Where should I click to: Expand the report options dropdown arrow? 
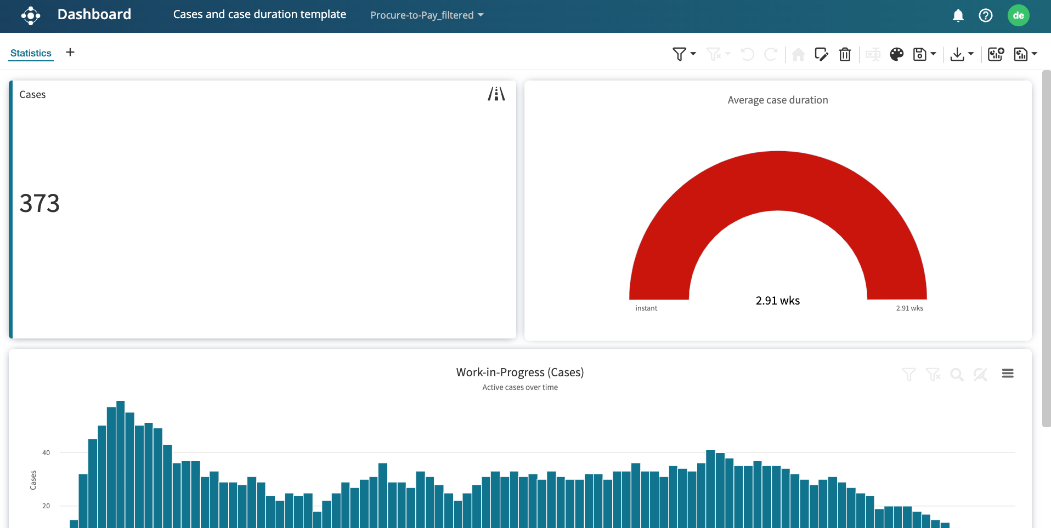pyautogui.click(x=1035, y=54)
